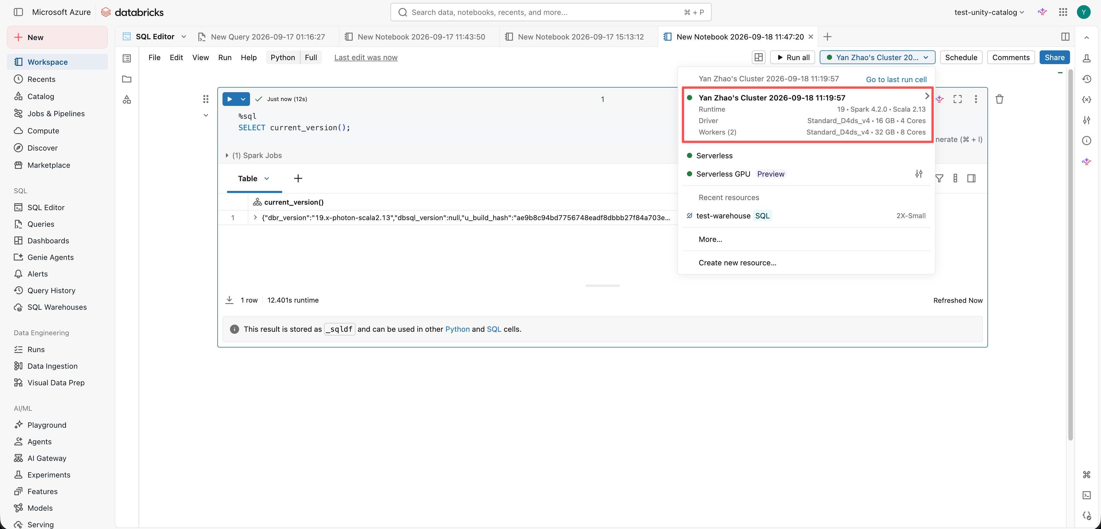Click the Run all button

point(792,57)
